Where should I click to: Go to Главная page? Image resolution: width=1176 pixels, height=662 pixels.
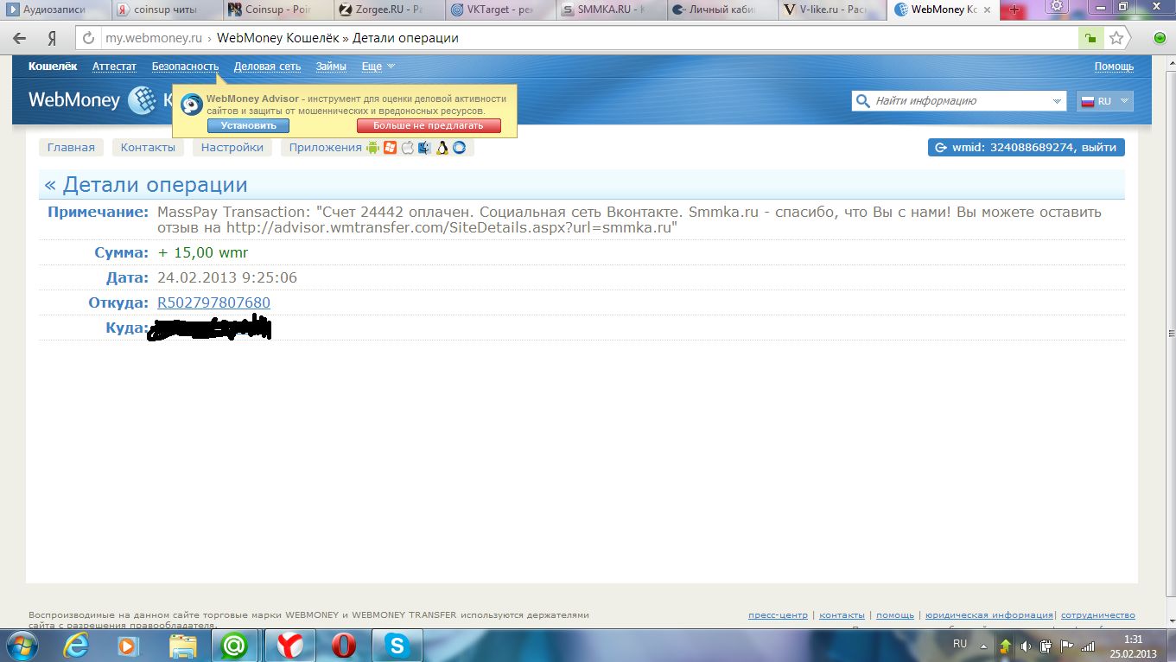(71, 148)
